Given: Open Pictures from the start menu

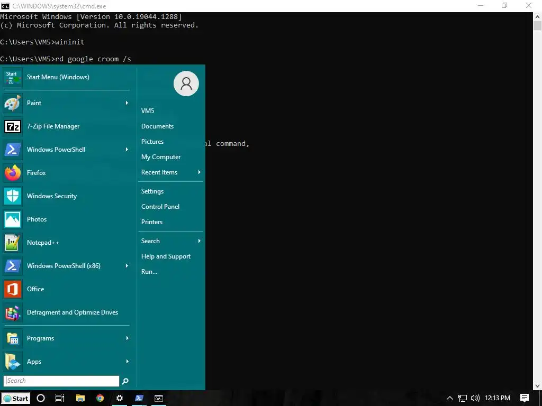Looking at the screenshot, I should tap(152, 142).
